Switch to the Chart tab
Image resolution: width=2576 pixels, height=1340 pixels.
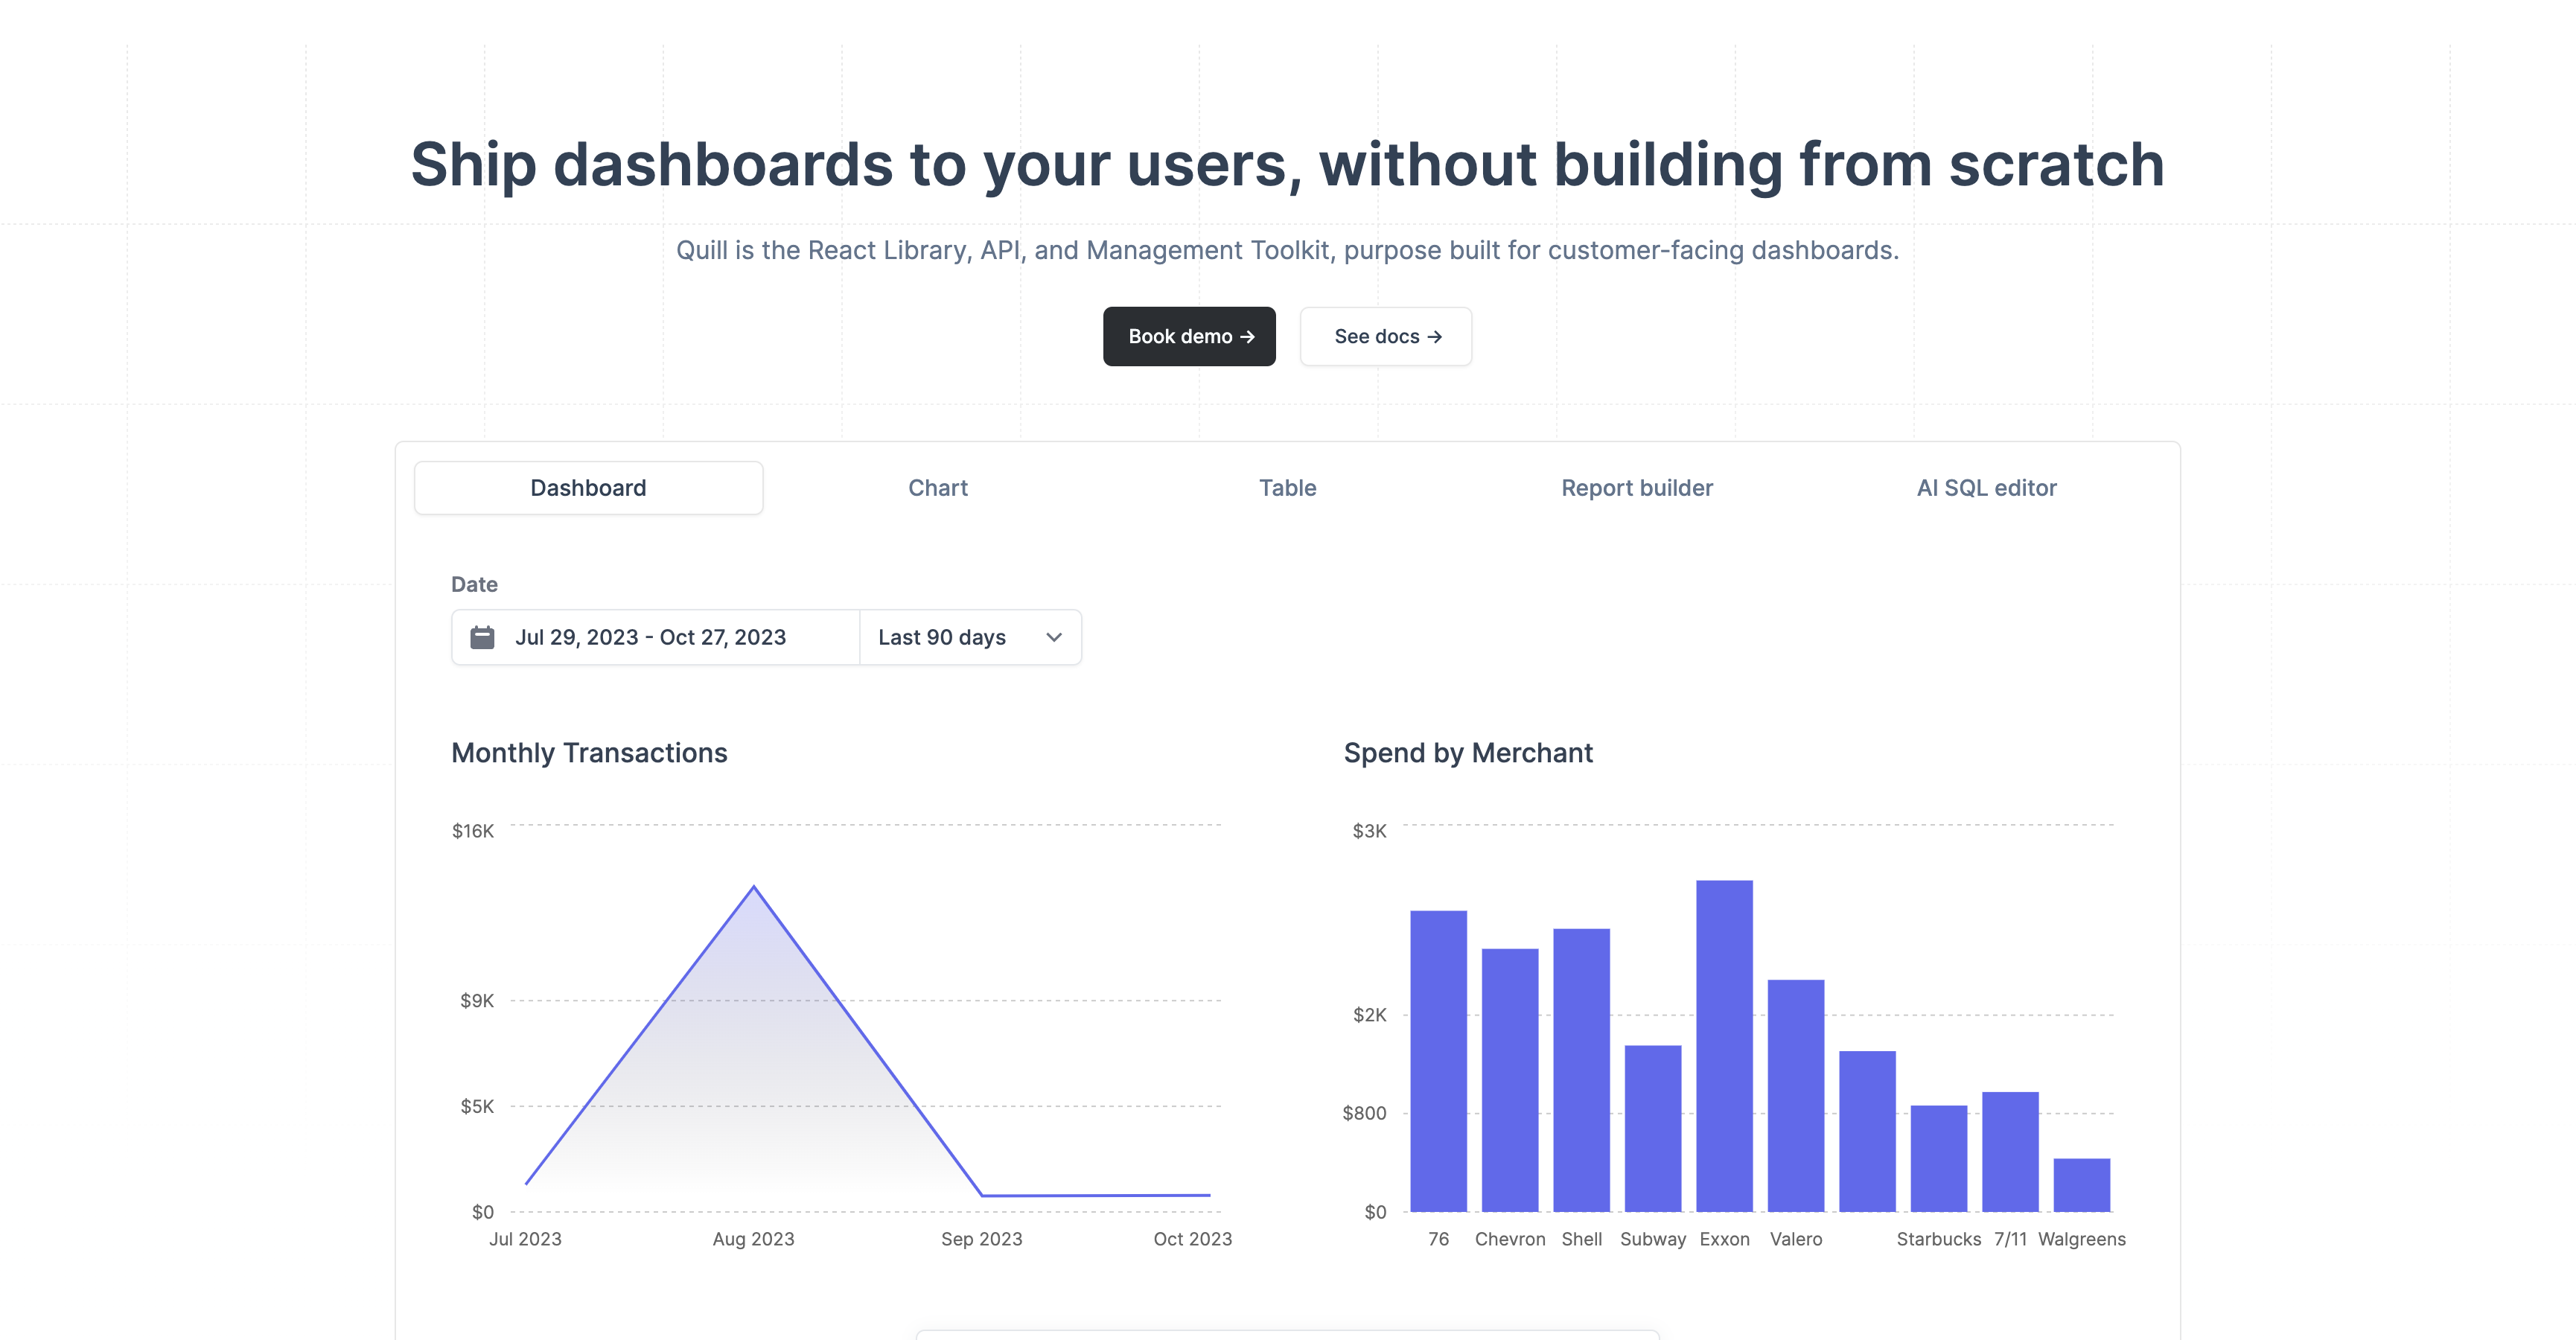[x=937, y=488]
